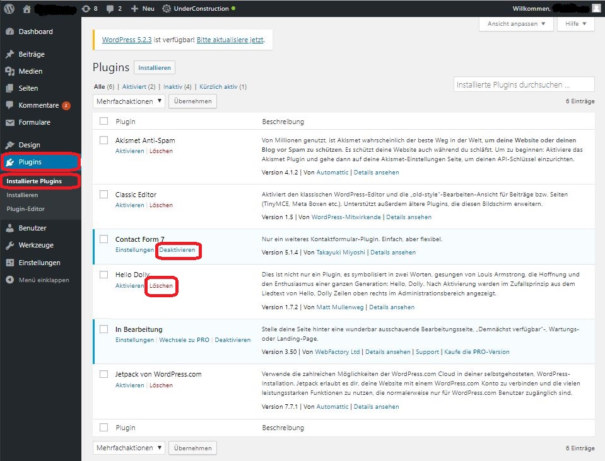Click the Installieren button next to Plugins
The width and height of the screenshot is (605, 461).
[153, 67]
